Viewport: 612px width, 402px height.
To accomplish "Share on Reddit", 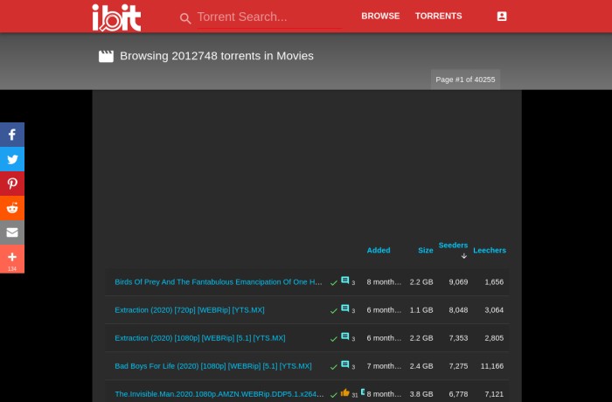I will tap(12, 208).
